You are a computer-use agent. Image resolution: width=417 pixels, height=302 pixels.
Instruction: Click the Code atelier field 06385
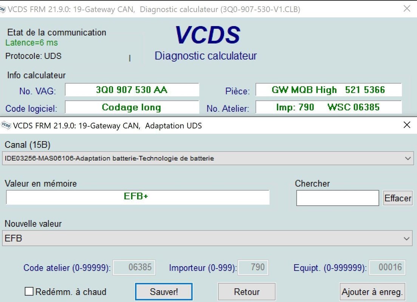coord(134,268)
